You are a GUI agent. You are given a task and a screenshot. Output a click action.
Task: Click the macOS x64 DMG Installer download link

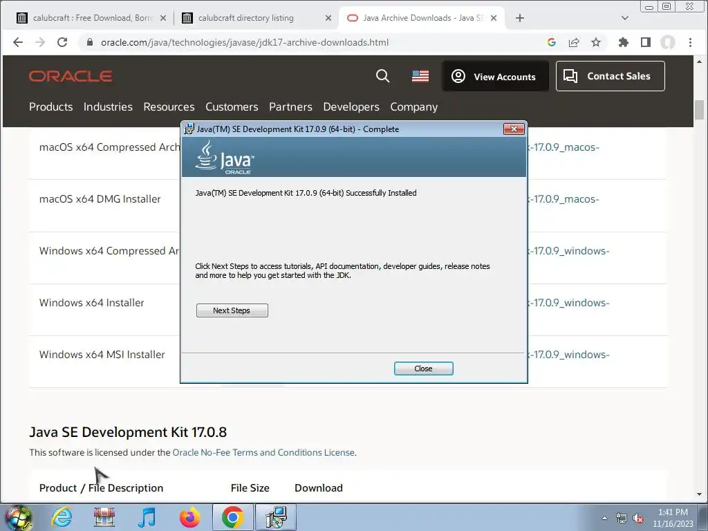(x=563, y=199)
